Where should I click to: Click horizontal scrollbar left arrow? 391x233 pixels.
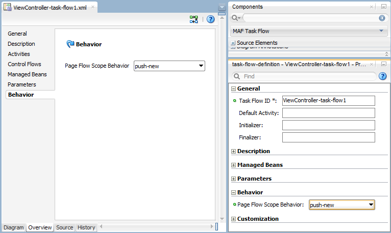point(101,226)
